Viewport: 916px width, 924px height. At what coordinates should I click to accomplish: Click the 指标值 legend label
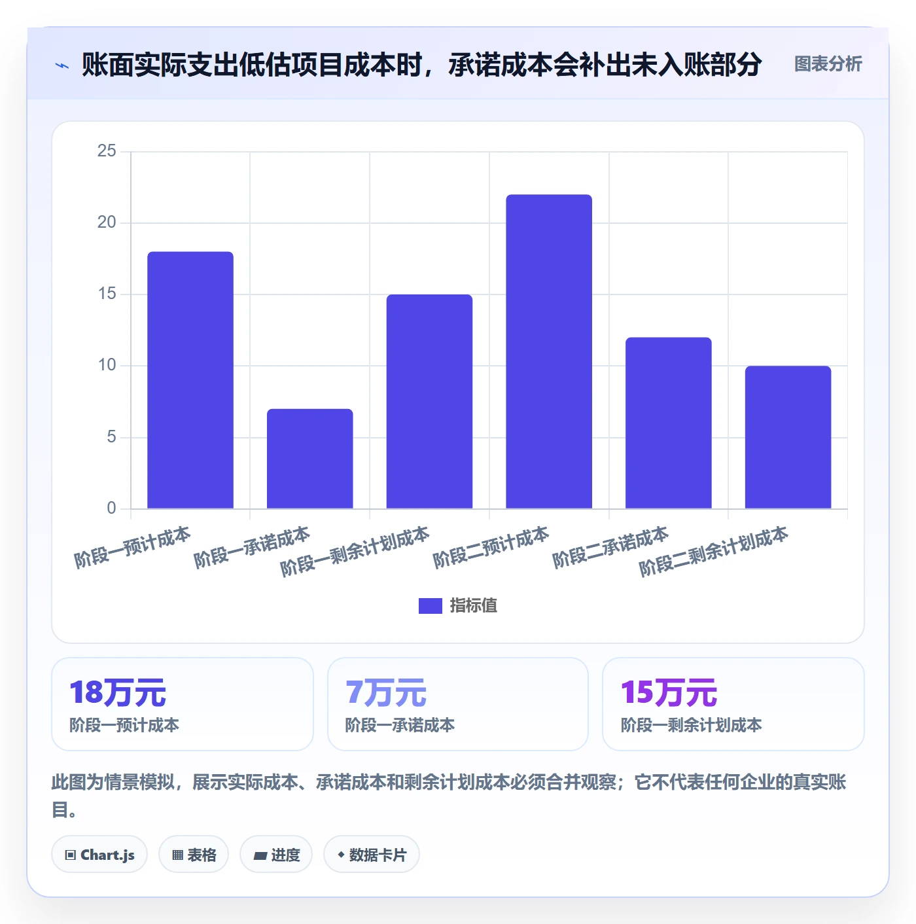tap(474, 606)
